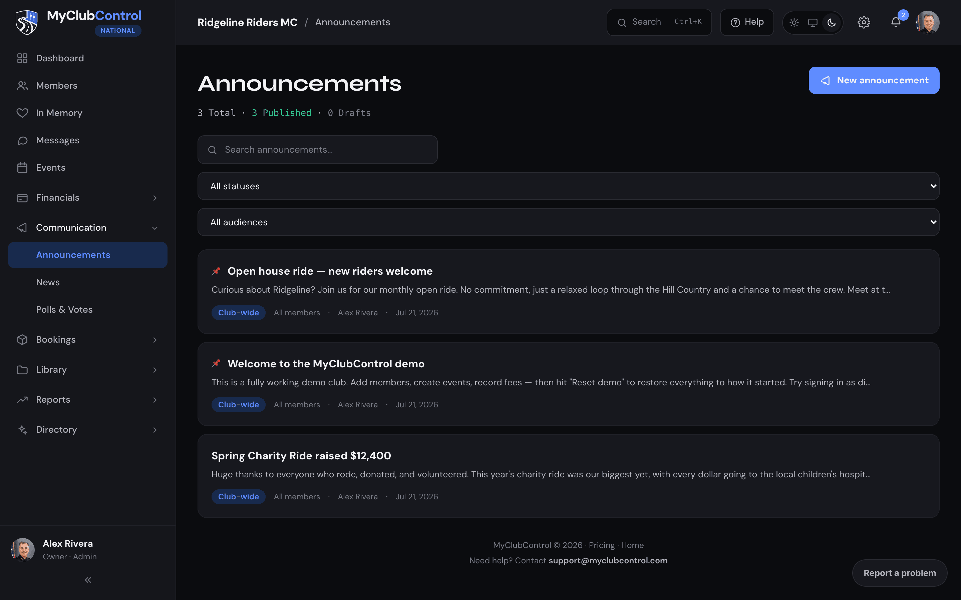
Task: Select dark theme moon toggle
Action: tap(832, 23)
